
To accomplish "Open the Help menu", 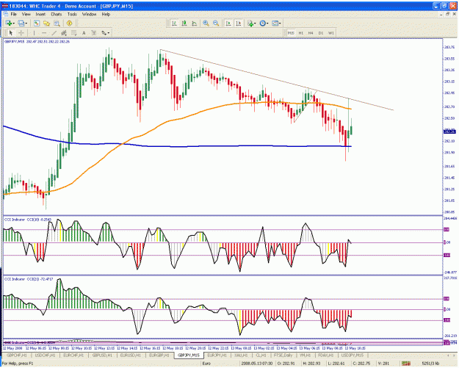I will click(106, 14).
